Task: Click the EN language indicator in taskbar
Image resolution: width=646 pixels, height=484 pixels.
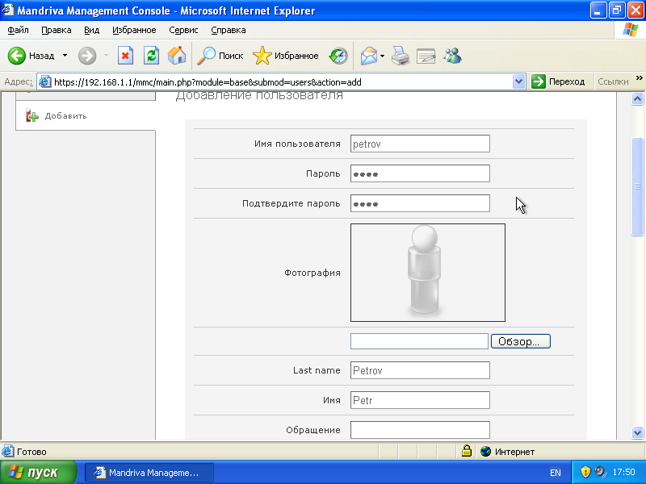Action: coord(555,473)
